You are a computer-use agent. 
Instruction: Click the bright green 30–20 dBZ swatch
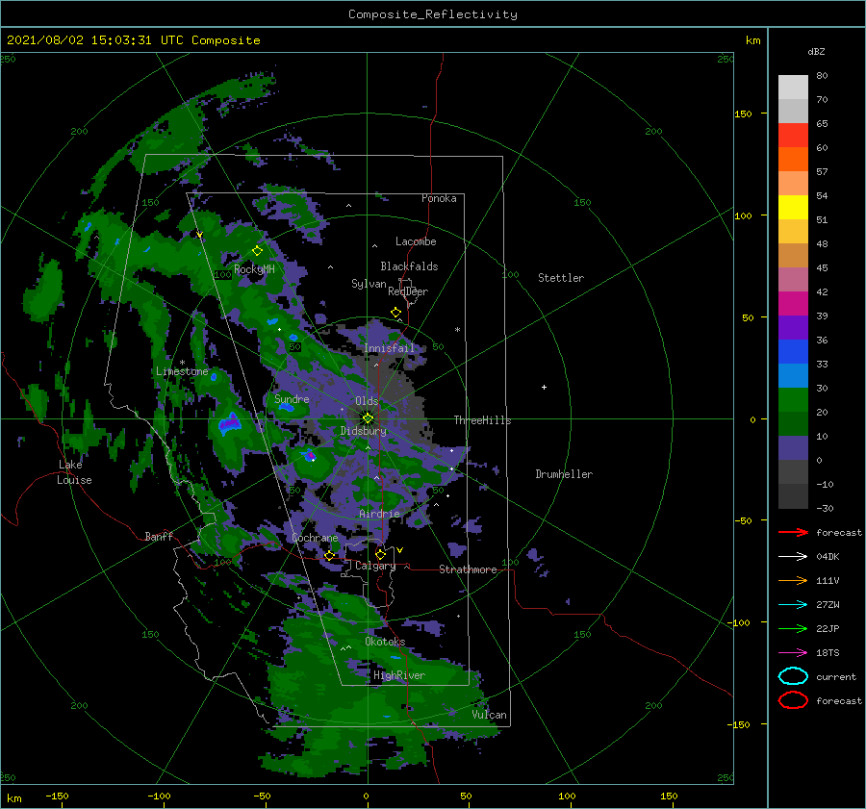pos(793,400)
